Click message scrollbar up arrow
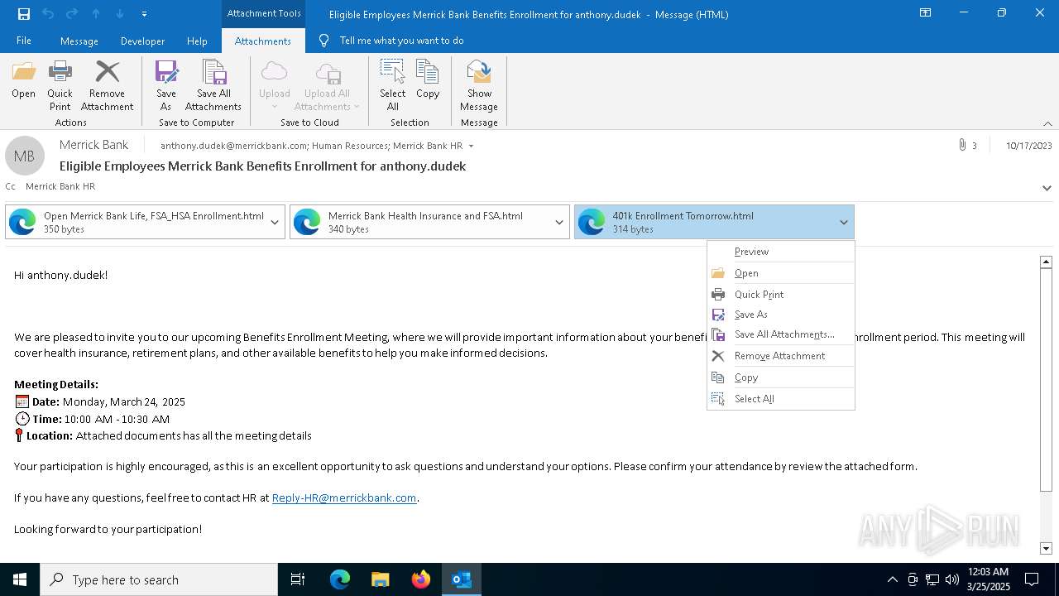 [1046, 262]
